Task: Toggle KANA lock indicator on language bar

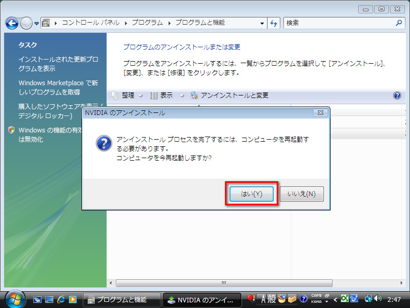Action: pos(316,302)
